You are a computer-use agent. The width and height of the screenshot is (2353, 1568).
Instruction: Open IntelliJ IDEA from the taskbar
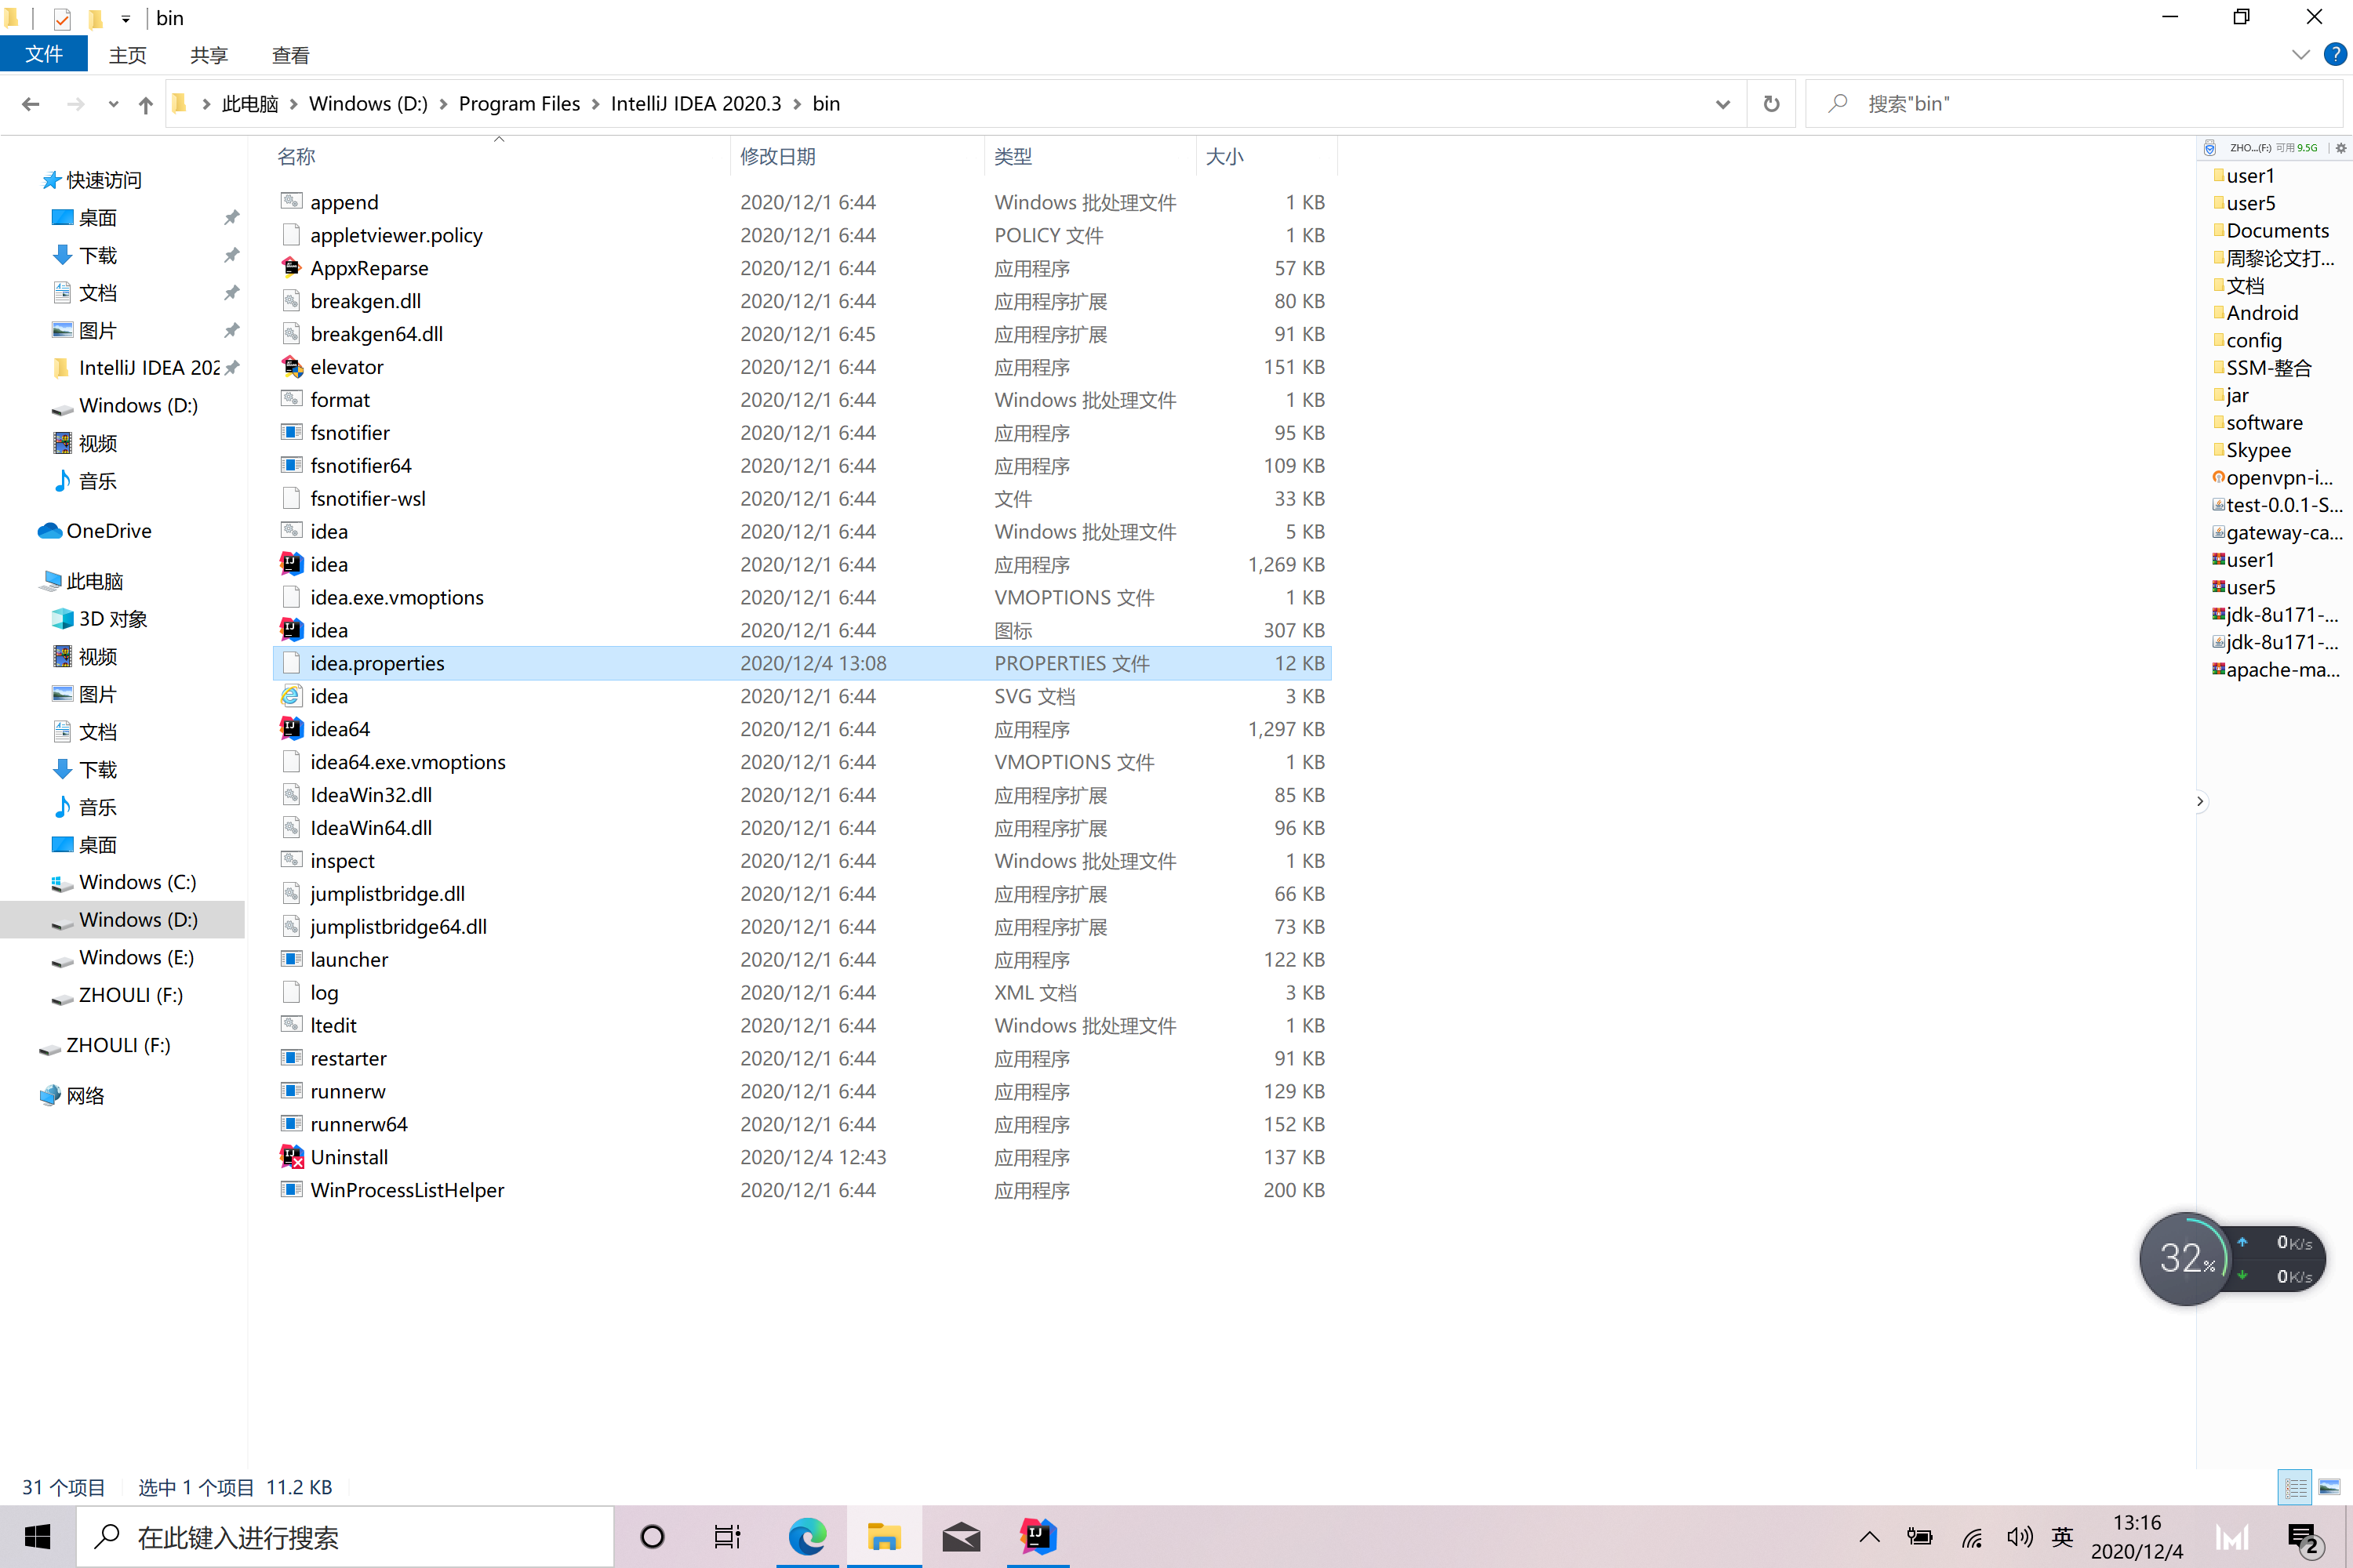click(x=1038, y=1537)
